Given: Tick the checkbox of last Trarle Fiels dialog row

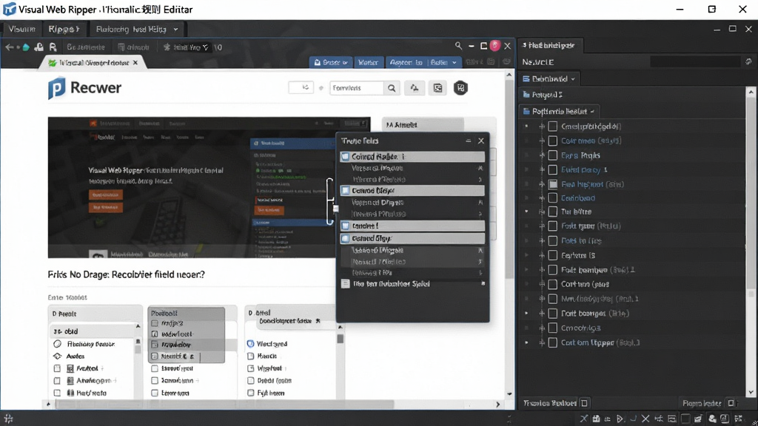Looking at the screenshot, I should click(345, 283).
